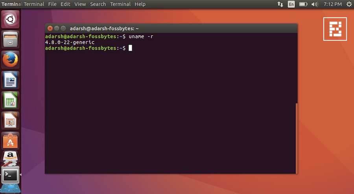The image size is (354, 194).
Task: Select the Terminal icon in launcher
Action: click(x=10, y=175)
